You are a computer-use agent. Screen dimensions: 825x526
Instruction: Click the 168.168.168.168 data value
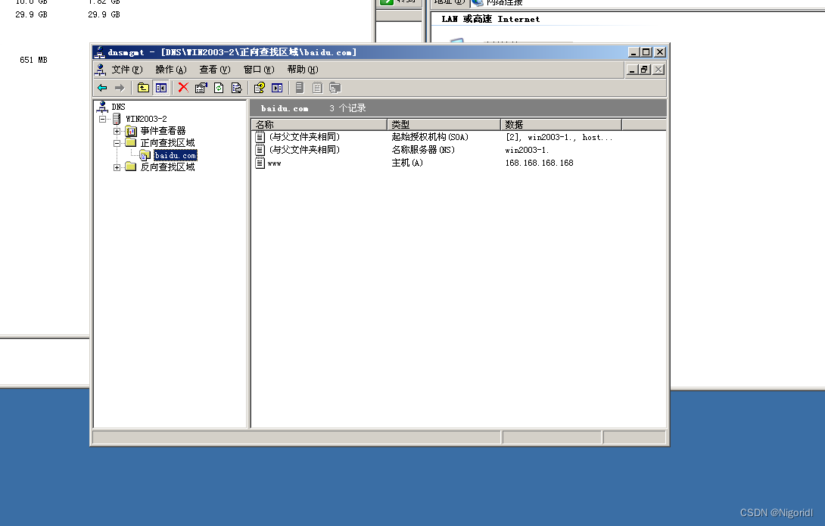click(x=540, y=163)
